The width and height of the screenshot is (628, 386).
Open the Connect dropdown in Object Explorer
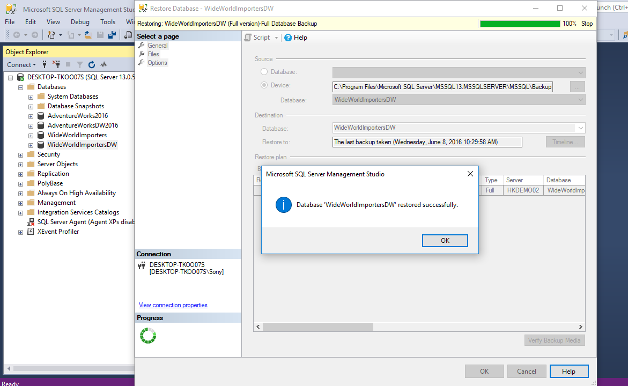click(21, 64)
